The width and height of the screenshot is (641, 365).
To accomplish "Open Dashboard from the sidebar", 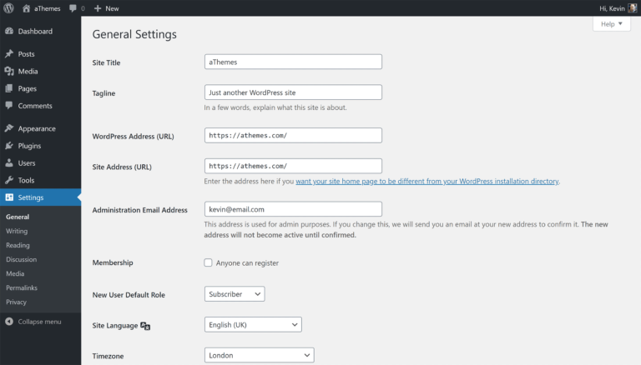I will (x=34, y=31).
